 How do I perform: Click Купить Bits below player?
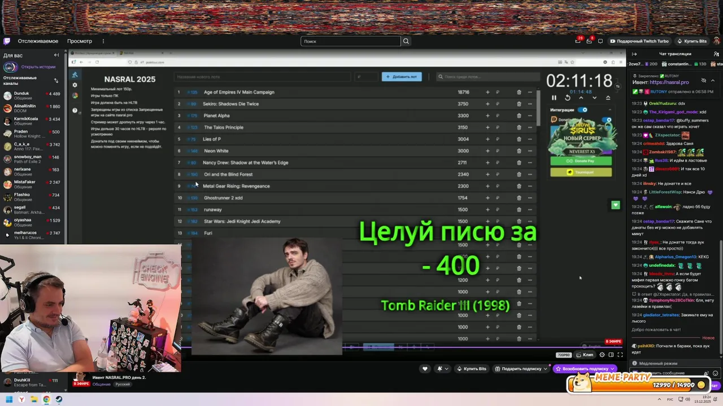coord(472,369)
